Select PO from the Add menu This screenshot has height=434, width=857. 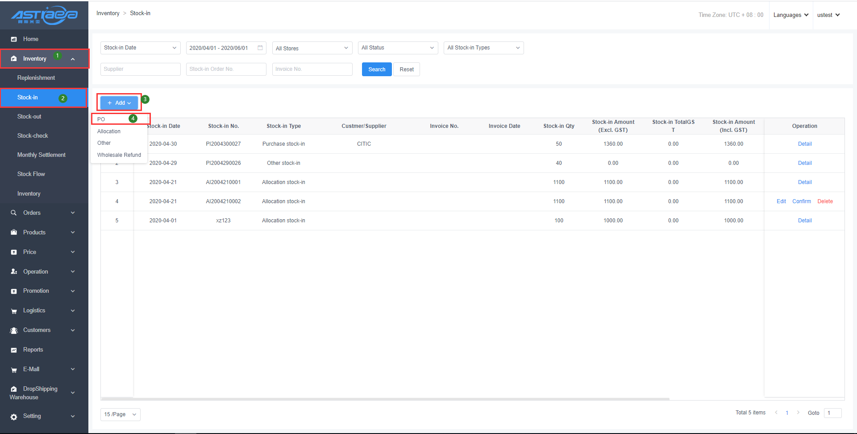[101, 119]
